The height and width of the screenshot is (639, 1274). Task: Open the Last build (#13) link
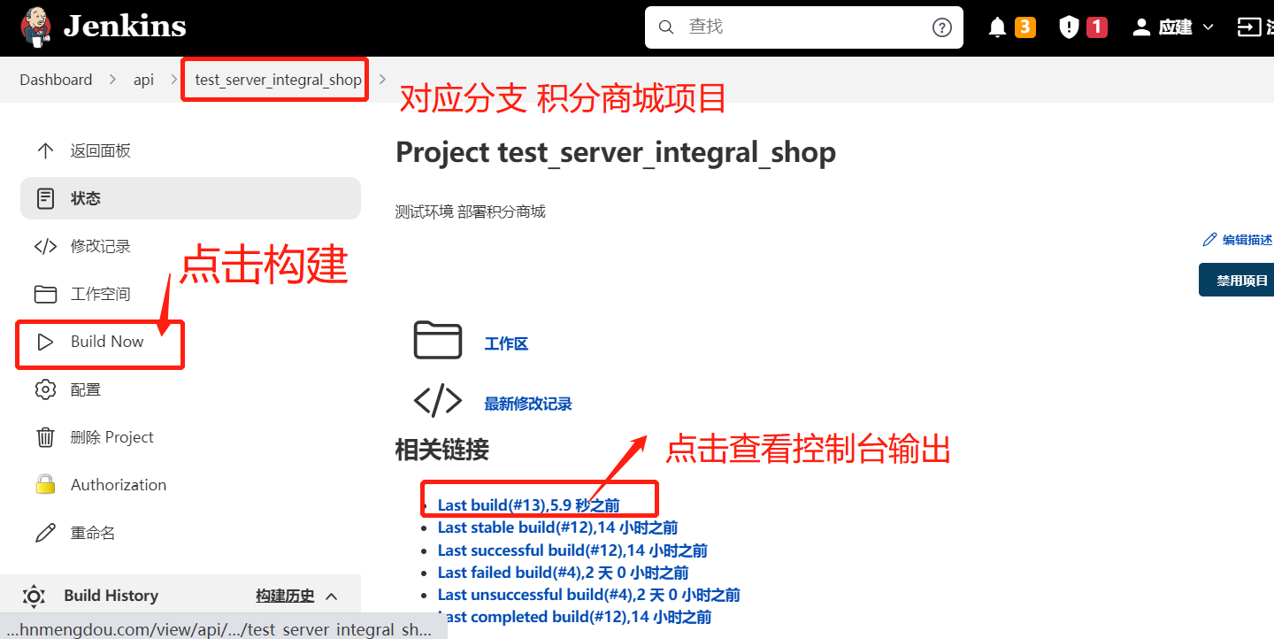point(528,505)
